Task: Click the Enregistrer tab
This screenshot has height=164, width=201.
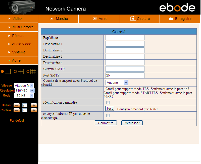Action: [x=180, y=19]
